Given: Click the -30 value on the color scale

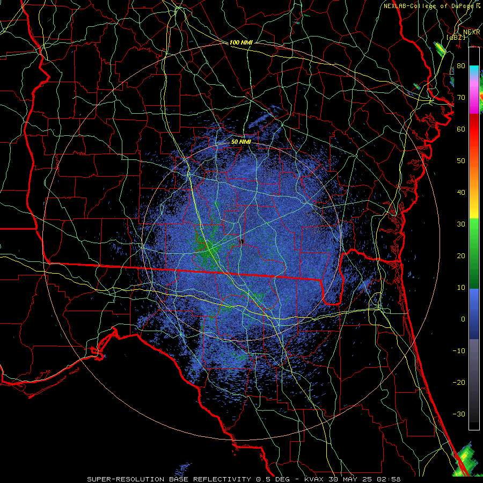Looking at the screenshot, I should 459,414.
